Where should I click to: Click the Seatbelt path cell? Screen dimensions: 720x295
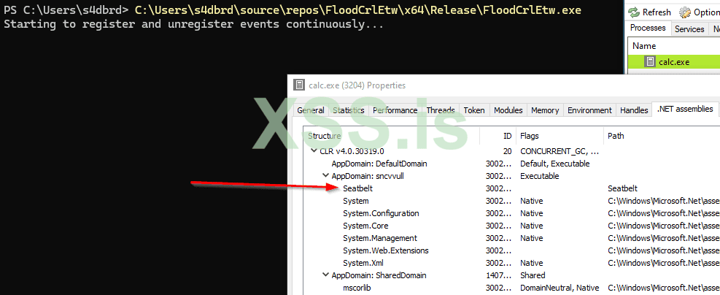tap(623, 188)
